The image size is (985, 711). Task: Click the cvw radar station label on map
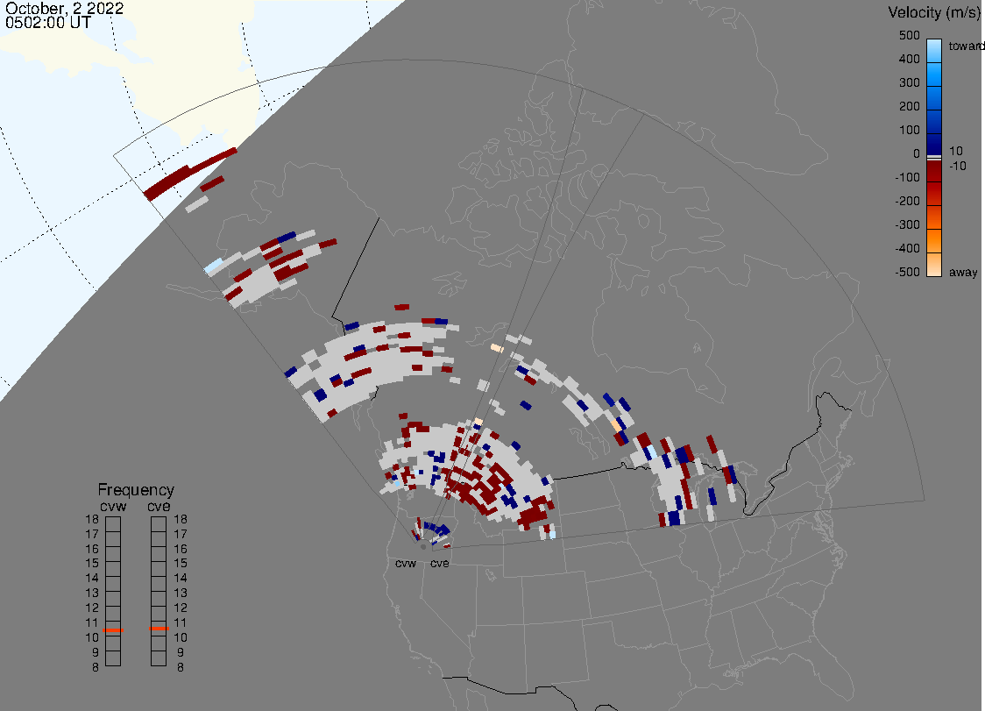coord(406,564)
